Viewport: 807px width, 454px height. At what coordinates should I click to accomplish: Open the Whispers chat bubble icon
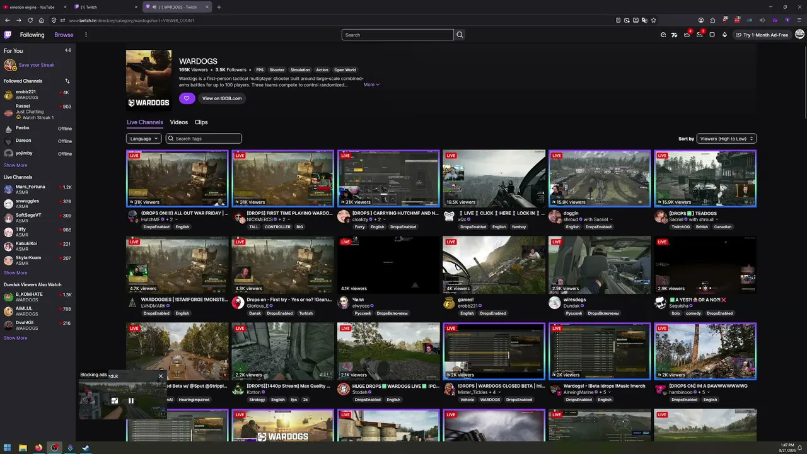pos(712,35)
